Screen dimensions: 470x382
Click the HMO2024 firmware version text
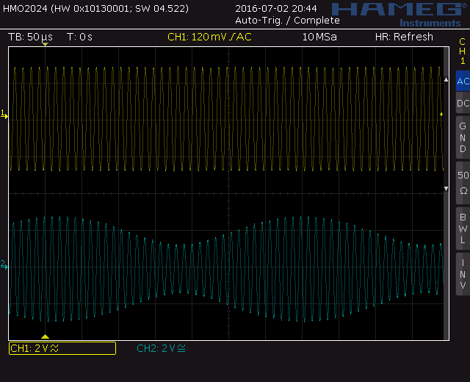point(96,8)
